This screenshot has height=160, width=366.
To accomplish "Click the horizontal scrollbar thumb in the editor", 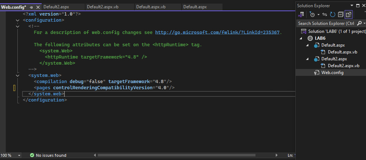I will 176,155.
